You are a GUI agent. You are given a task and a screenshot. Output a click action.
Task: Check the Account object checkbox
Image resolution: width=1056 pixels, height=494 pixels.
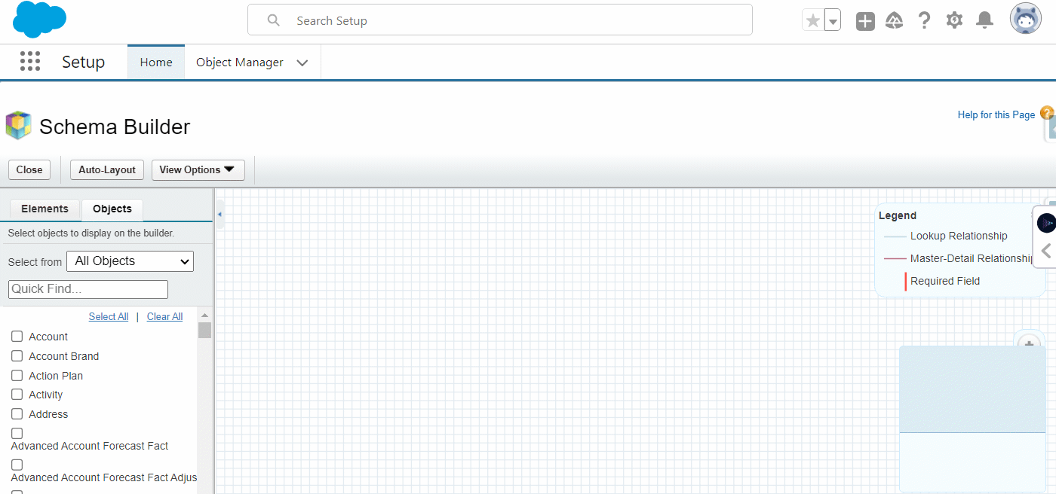(x=17, y=337)
